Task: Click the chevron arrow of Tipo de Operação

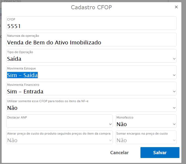Action: [174, 59]
